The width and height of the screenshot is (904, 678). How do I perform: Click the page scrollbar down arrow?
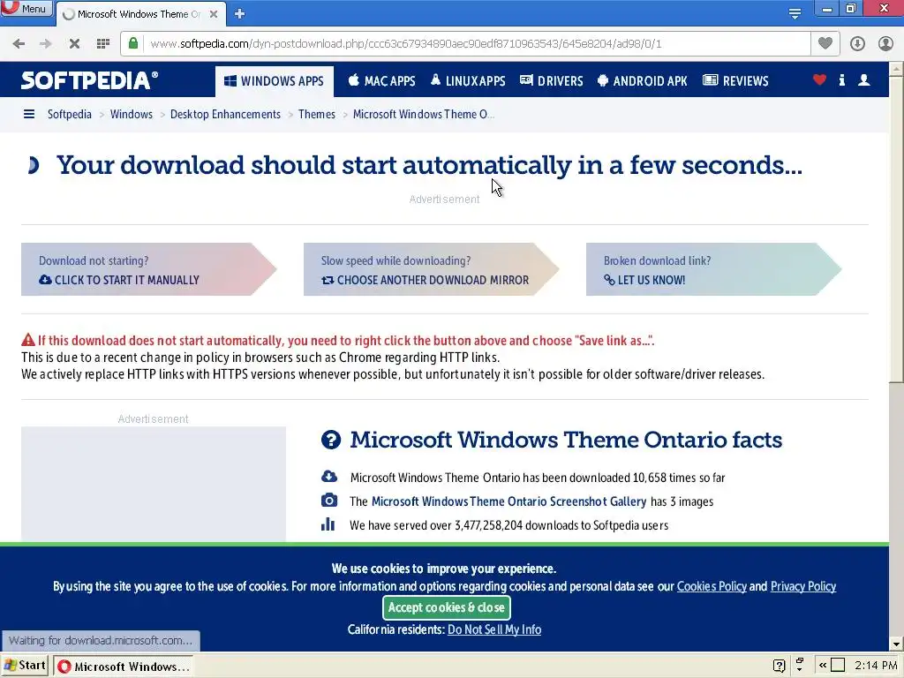tap(896, 644)
